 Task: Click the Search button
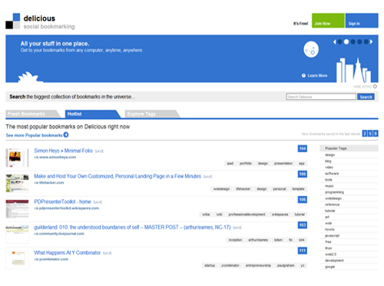point(366,97)
